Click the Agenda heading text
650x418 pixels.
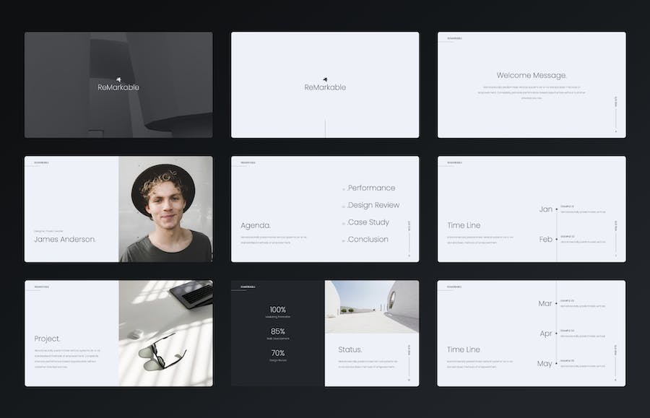tap(256, 225)
